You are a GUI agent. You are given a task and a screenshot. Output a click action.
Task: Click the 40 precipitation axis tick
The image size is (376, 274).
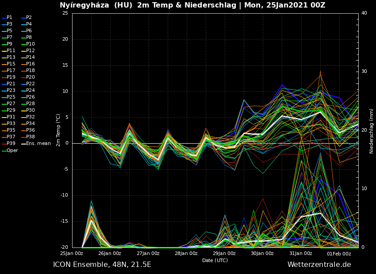point(364,13)
